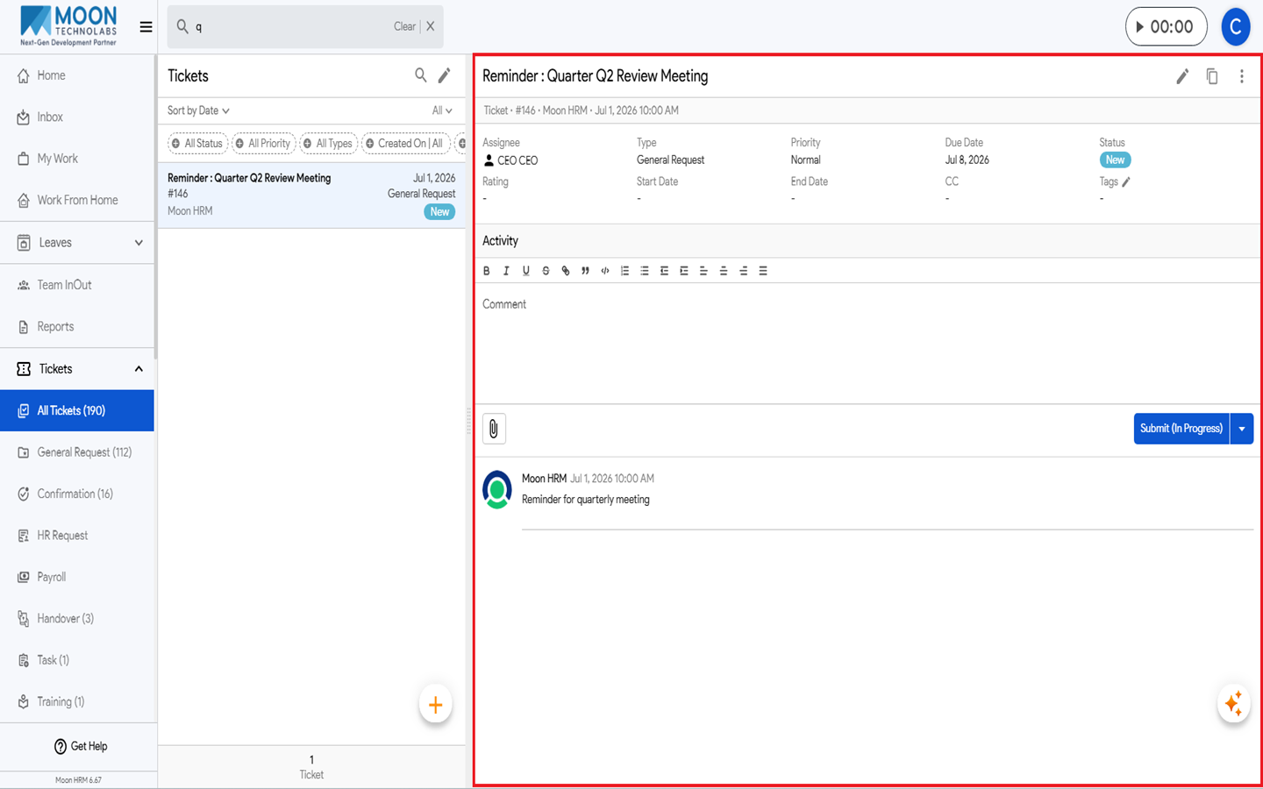The height and width of the screenshot is (789, 1263).
Task: Open My Work in the sidebar
Action: pos(77,159)
